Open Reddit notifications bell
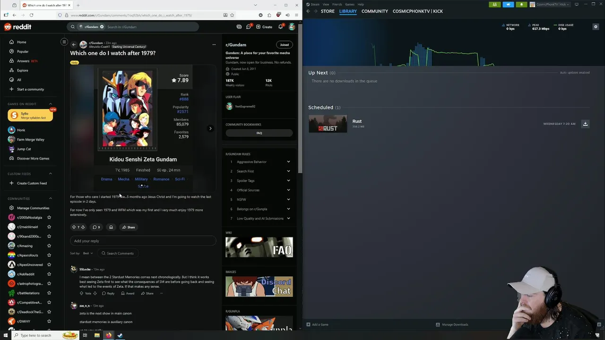The height and width of the screenshot is (340, 605). click(x=280, y=27)
